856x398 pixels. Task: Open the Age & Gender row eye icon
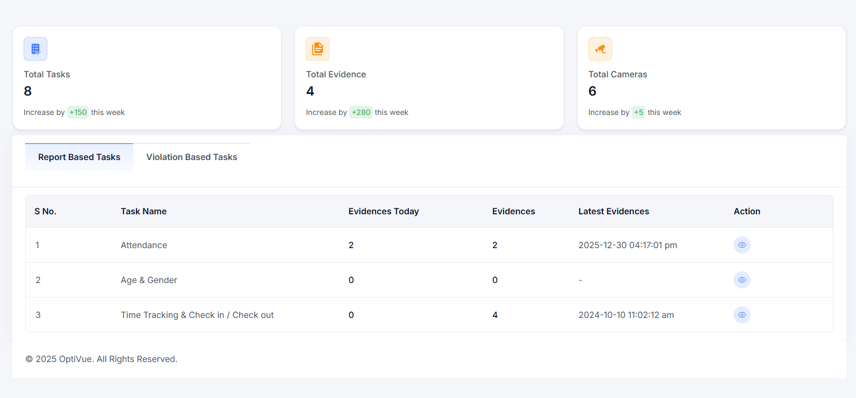coord(742,280)
